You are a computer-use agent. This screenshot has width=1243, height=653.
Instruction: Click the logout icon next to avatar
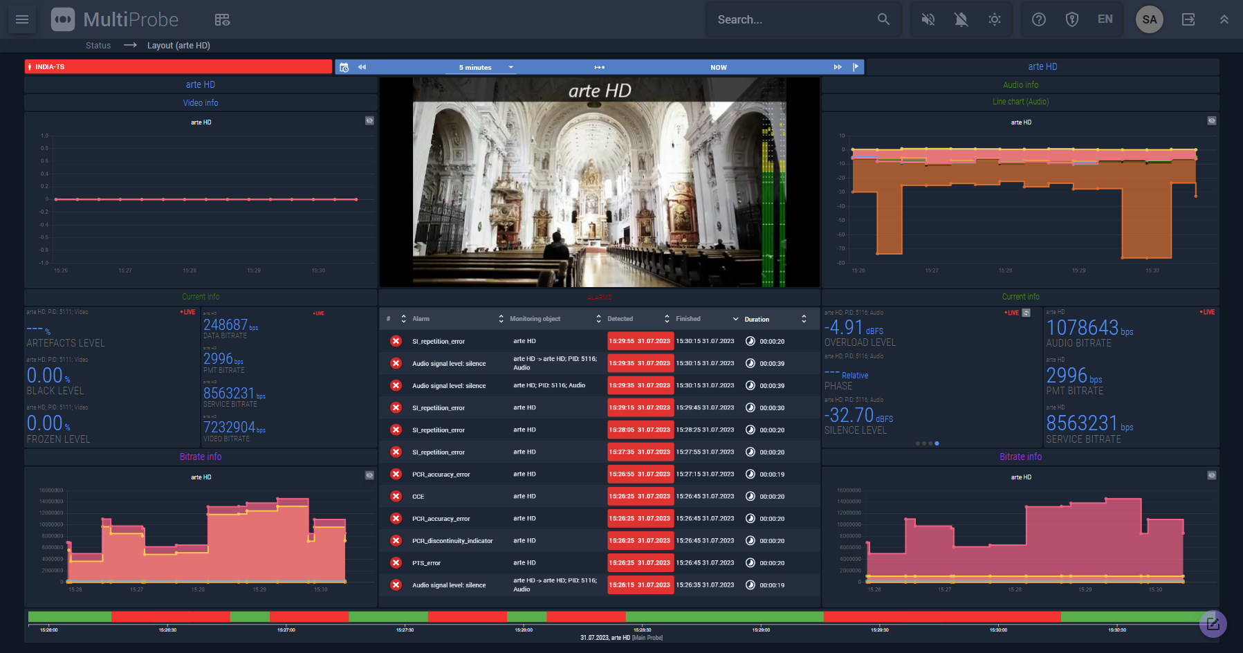[x=1188, y=19]
